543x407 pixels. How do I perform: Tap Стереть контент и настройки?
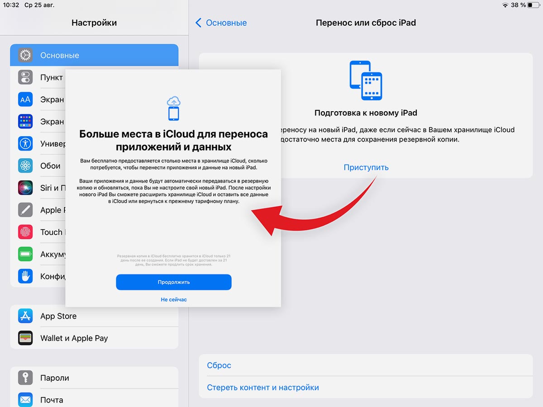(x=366, y=388)
